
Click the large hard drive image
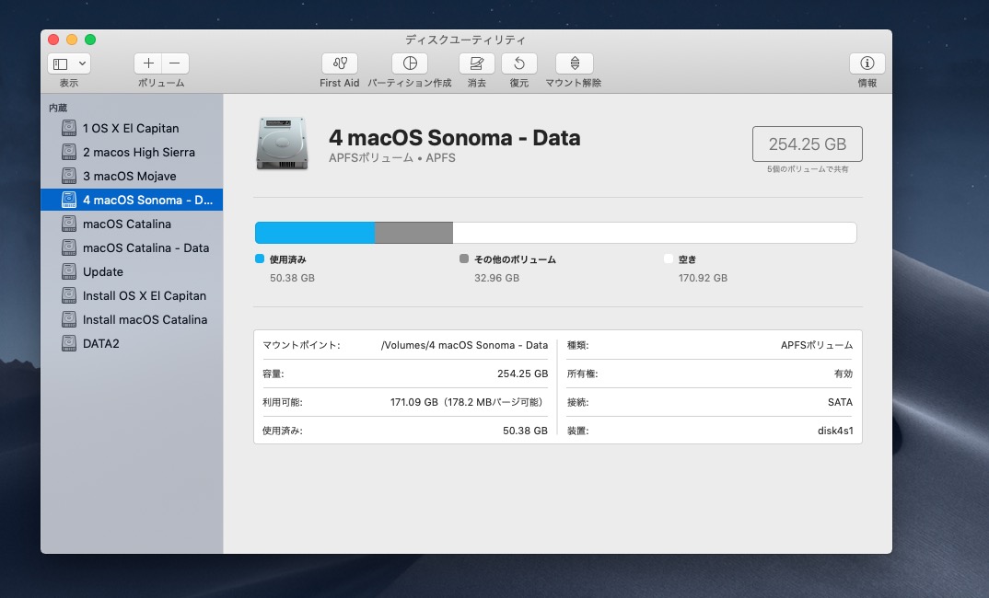tap(281, 144)
